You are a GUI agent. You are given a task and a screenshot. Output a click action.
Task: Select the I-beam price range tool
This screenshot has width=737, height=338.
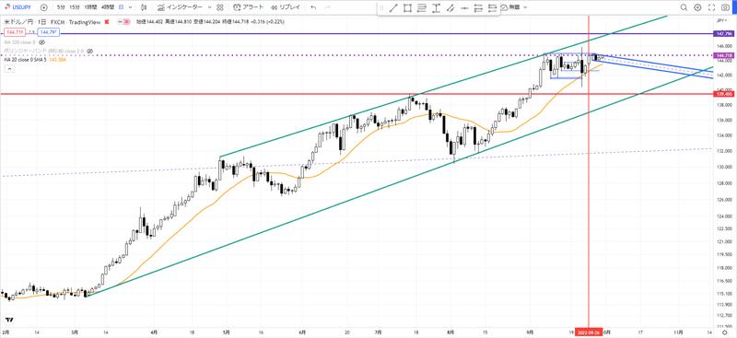(x=436, y=7)
